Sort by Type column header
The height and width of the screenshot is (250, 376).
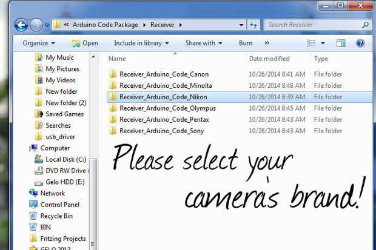coord(321,59)
